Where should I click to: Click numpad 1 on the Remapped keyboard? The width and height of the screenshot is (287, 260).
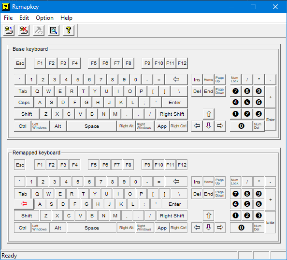236,215
